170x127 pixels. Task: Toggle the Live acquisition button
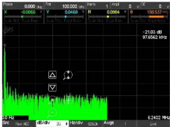(153, 124)
